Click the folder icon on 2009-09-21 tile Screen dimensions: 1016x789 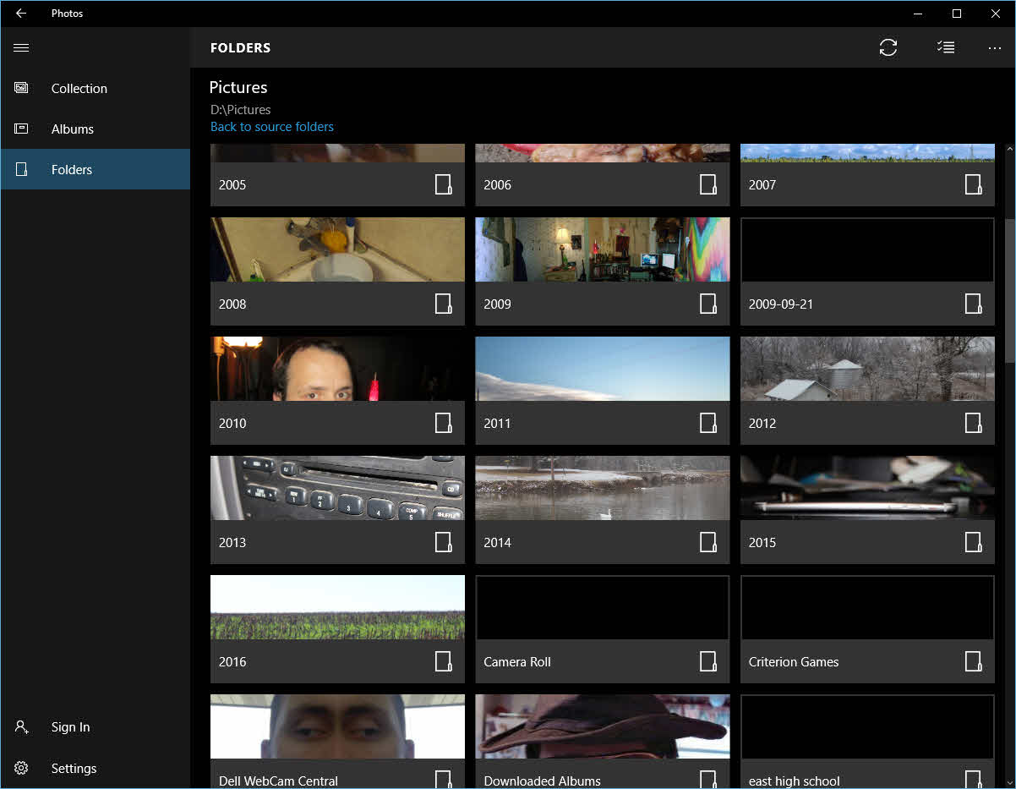973,304
